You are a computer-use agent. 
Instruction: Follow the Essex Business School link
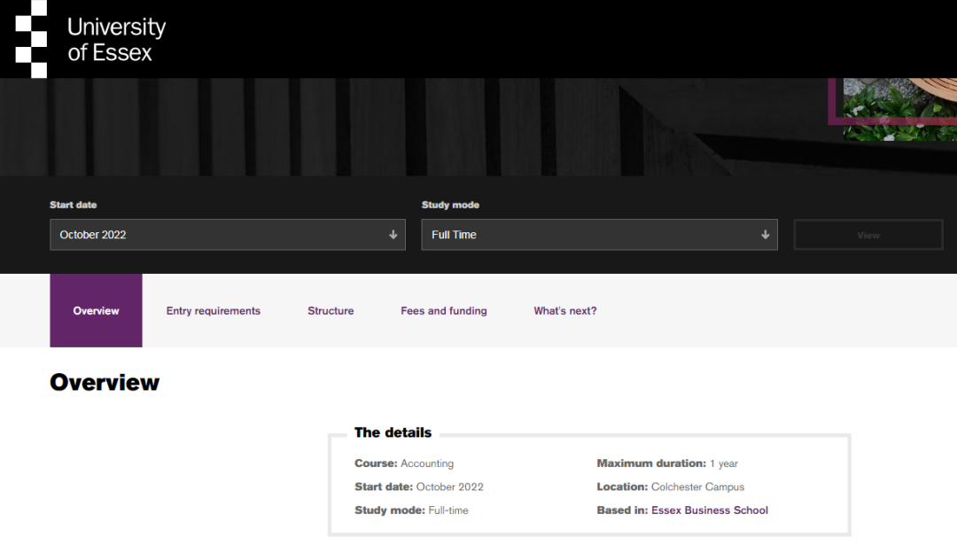709,510
